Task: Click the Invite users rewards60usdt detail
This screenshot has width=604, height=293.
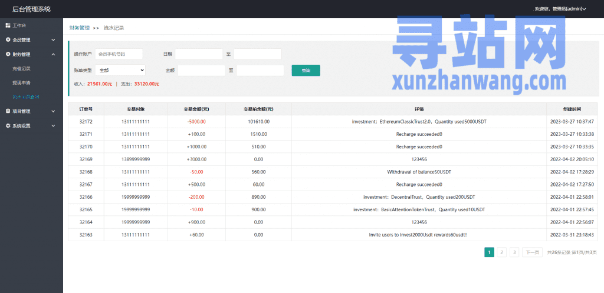Action: coord(418,235)
